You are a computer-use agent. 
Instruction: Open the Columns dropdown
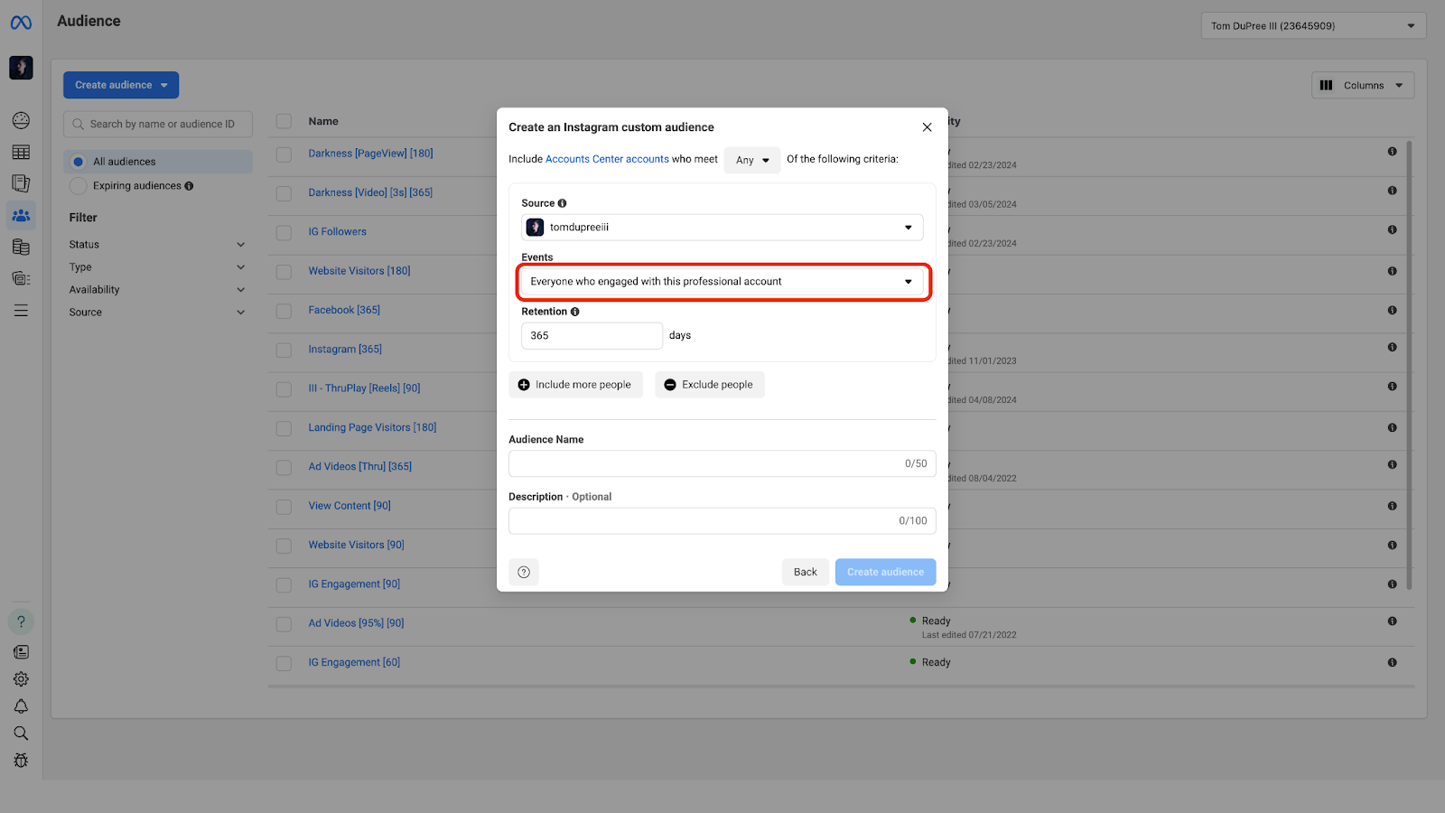(x=1362, y=85)
